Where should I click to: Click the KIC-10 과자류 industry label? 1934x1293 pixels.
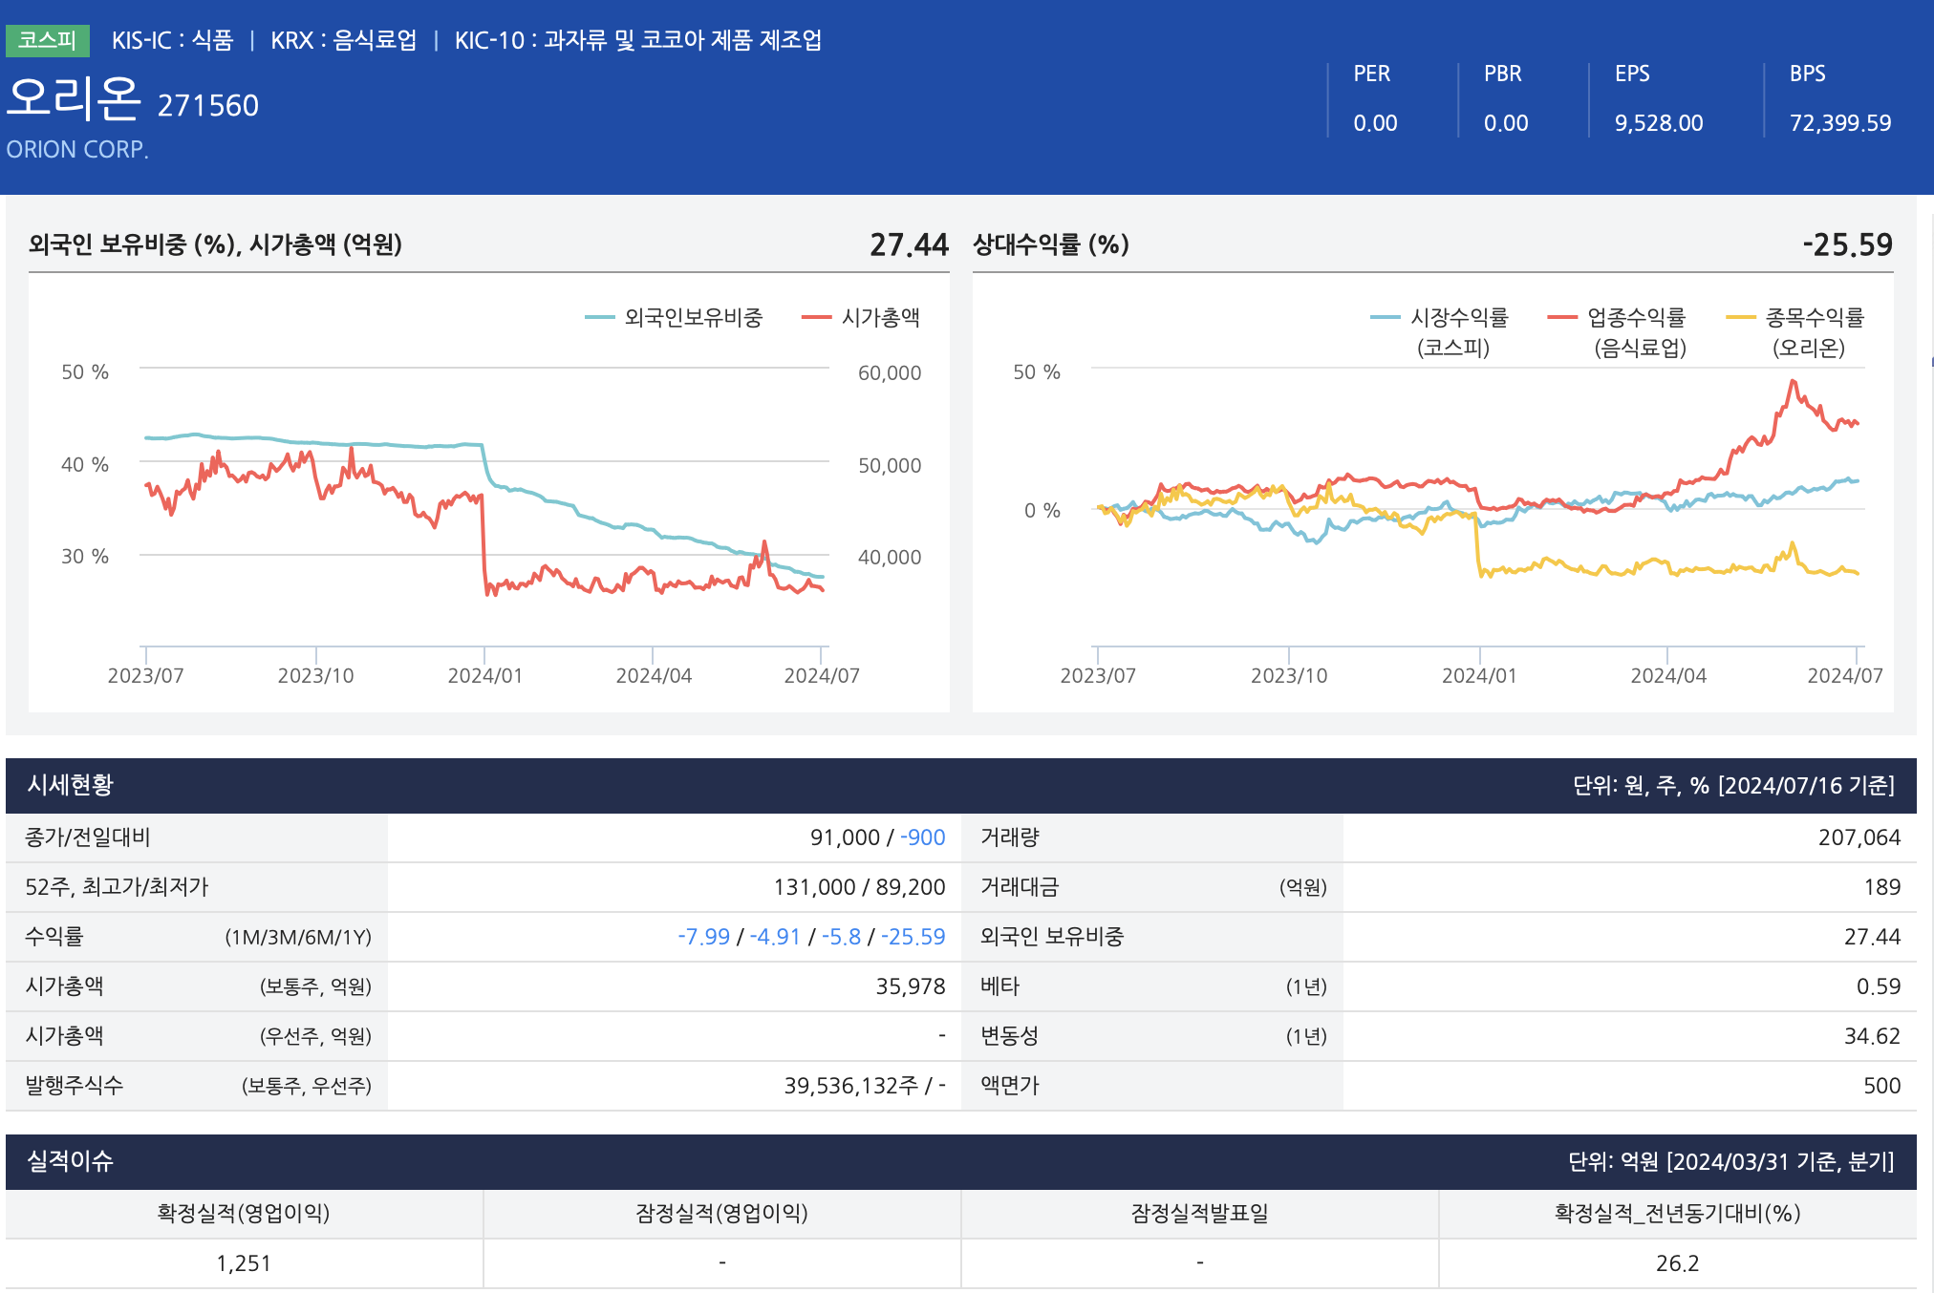[637, 40]
